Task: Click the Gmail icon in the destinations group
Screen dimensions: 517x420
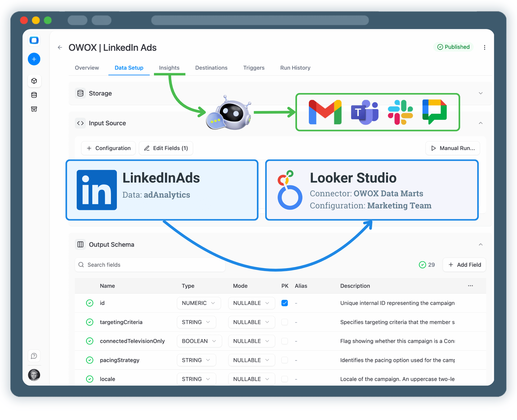Action: pos(325,112)
